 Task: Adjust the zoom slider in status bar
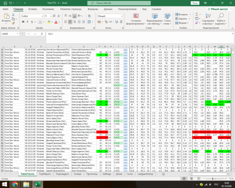212,179
